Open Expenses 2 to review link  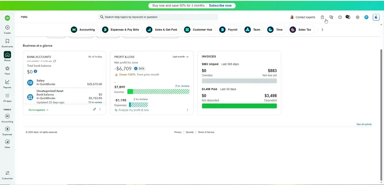click(x=141, y=99)
